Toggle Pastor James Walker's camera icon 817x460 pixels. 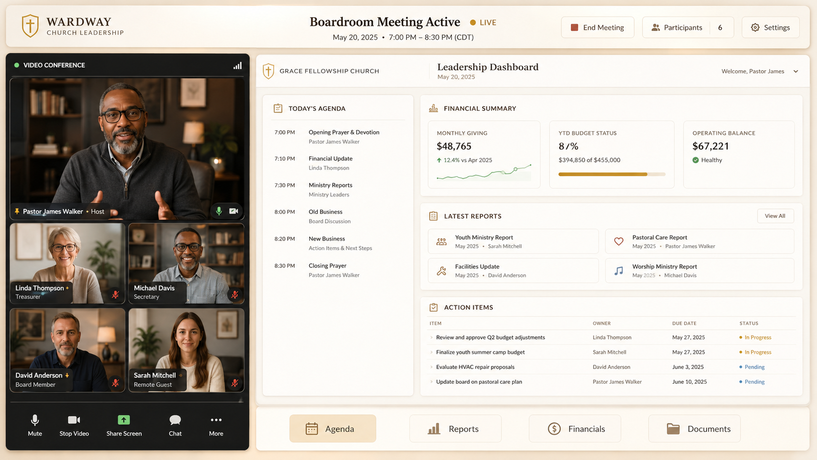234,211
